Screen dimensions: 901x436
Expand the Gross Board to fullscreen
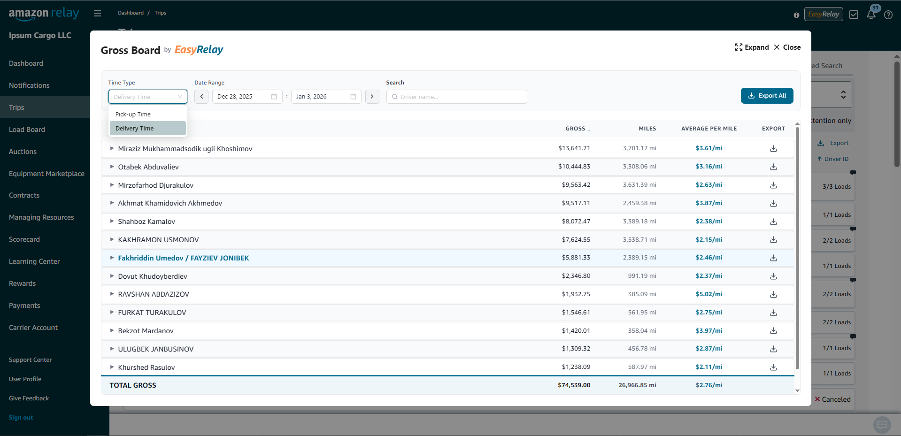pyautogui.click(x=752, y=47)
